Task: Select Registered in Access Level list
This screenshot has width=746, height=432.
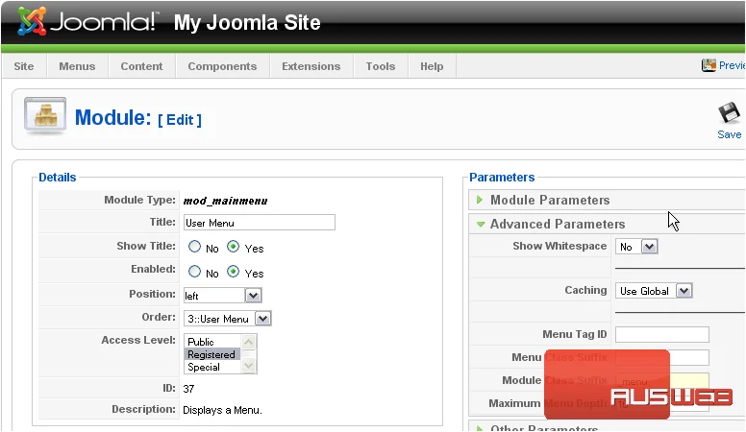Action: point(212,354)
